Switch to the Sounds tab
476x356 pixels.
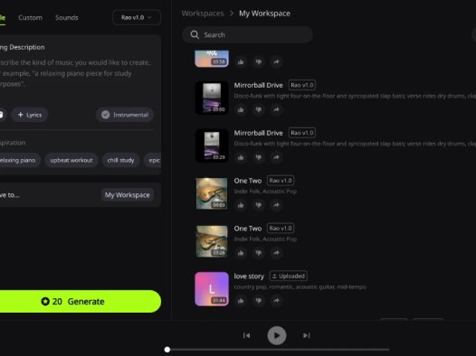pyautogui.click(x=67, y=17)
